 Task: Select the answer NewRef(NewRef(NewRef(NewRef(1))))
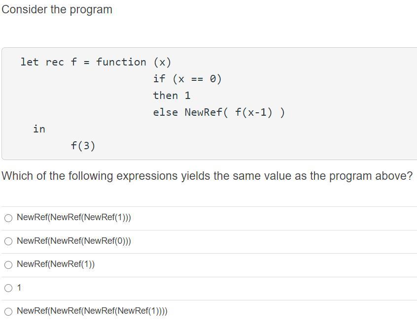(8, 311)
